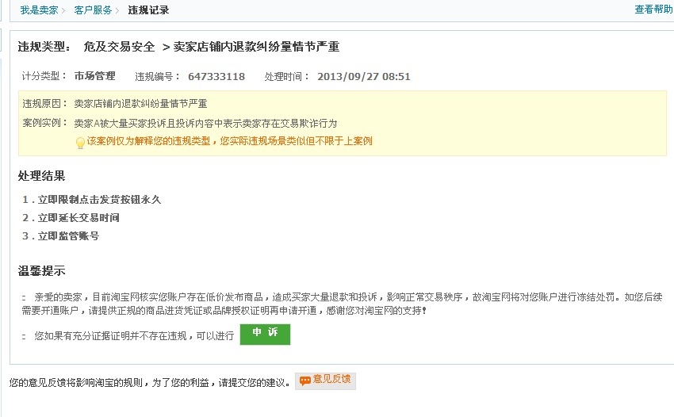The width and height of the screenshot is (674, 417).
Task: Click the processing time 2013/09/27 08:51
Action: click(x=364, y=77)
